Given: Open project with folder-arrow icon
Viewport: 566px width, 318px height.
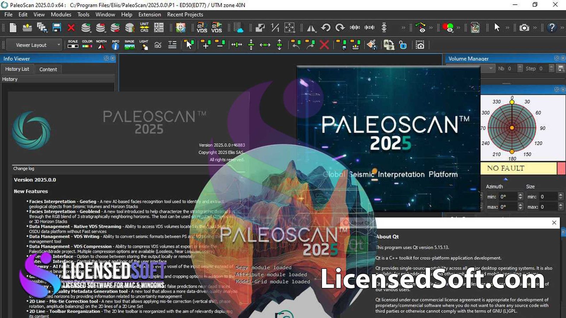Looking at the screenshot, I should (x=27, y=28).
